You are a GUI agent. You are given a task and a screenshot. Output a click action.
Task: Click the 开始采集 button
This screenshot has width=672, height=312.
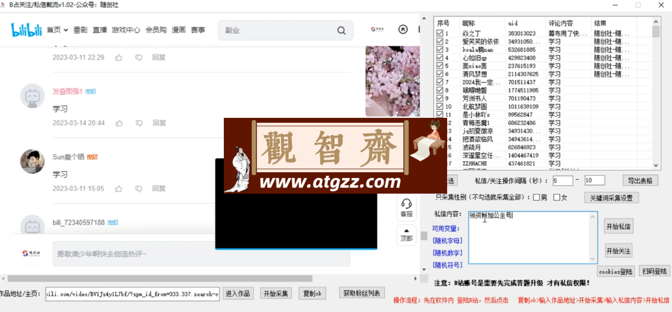click(x=276, y=294)
